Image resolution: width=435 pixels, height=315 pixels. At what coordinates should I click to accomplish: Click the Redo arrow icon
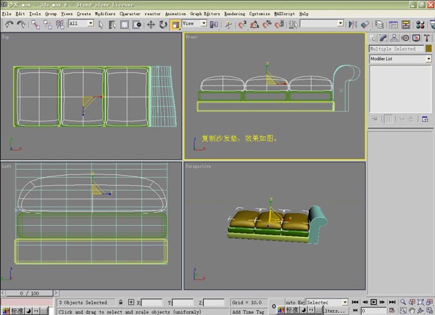(21, 24)
